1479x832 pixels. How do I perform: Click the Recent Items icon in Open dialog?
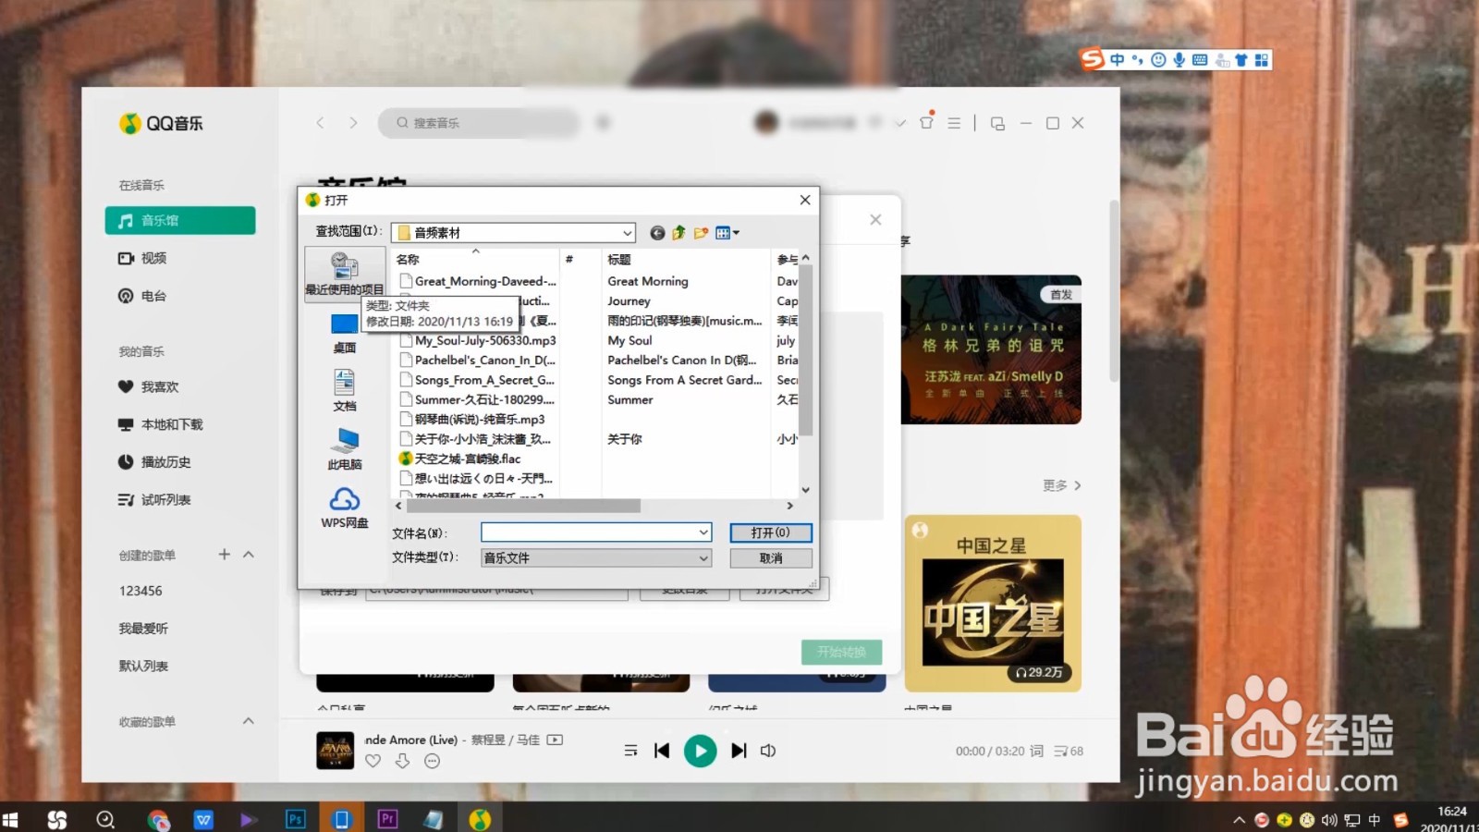345,274
